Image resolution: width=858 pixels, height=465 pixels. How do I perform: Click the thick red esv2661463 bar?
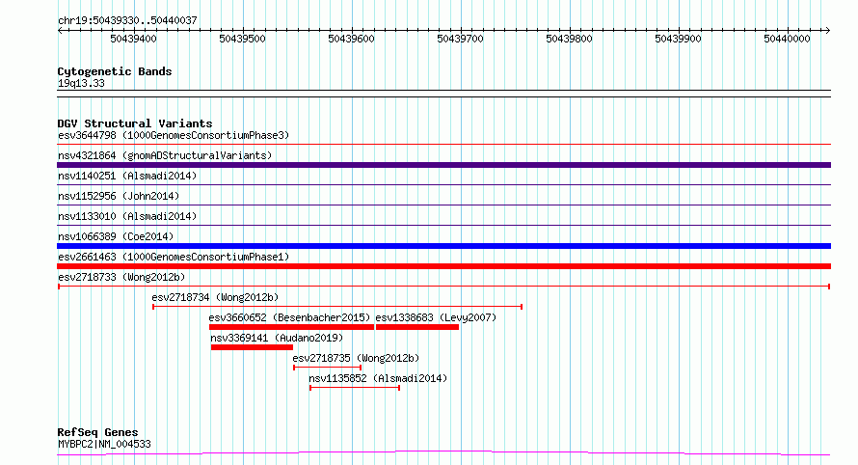443,266
